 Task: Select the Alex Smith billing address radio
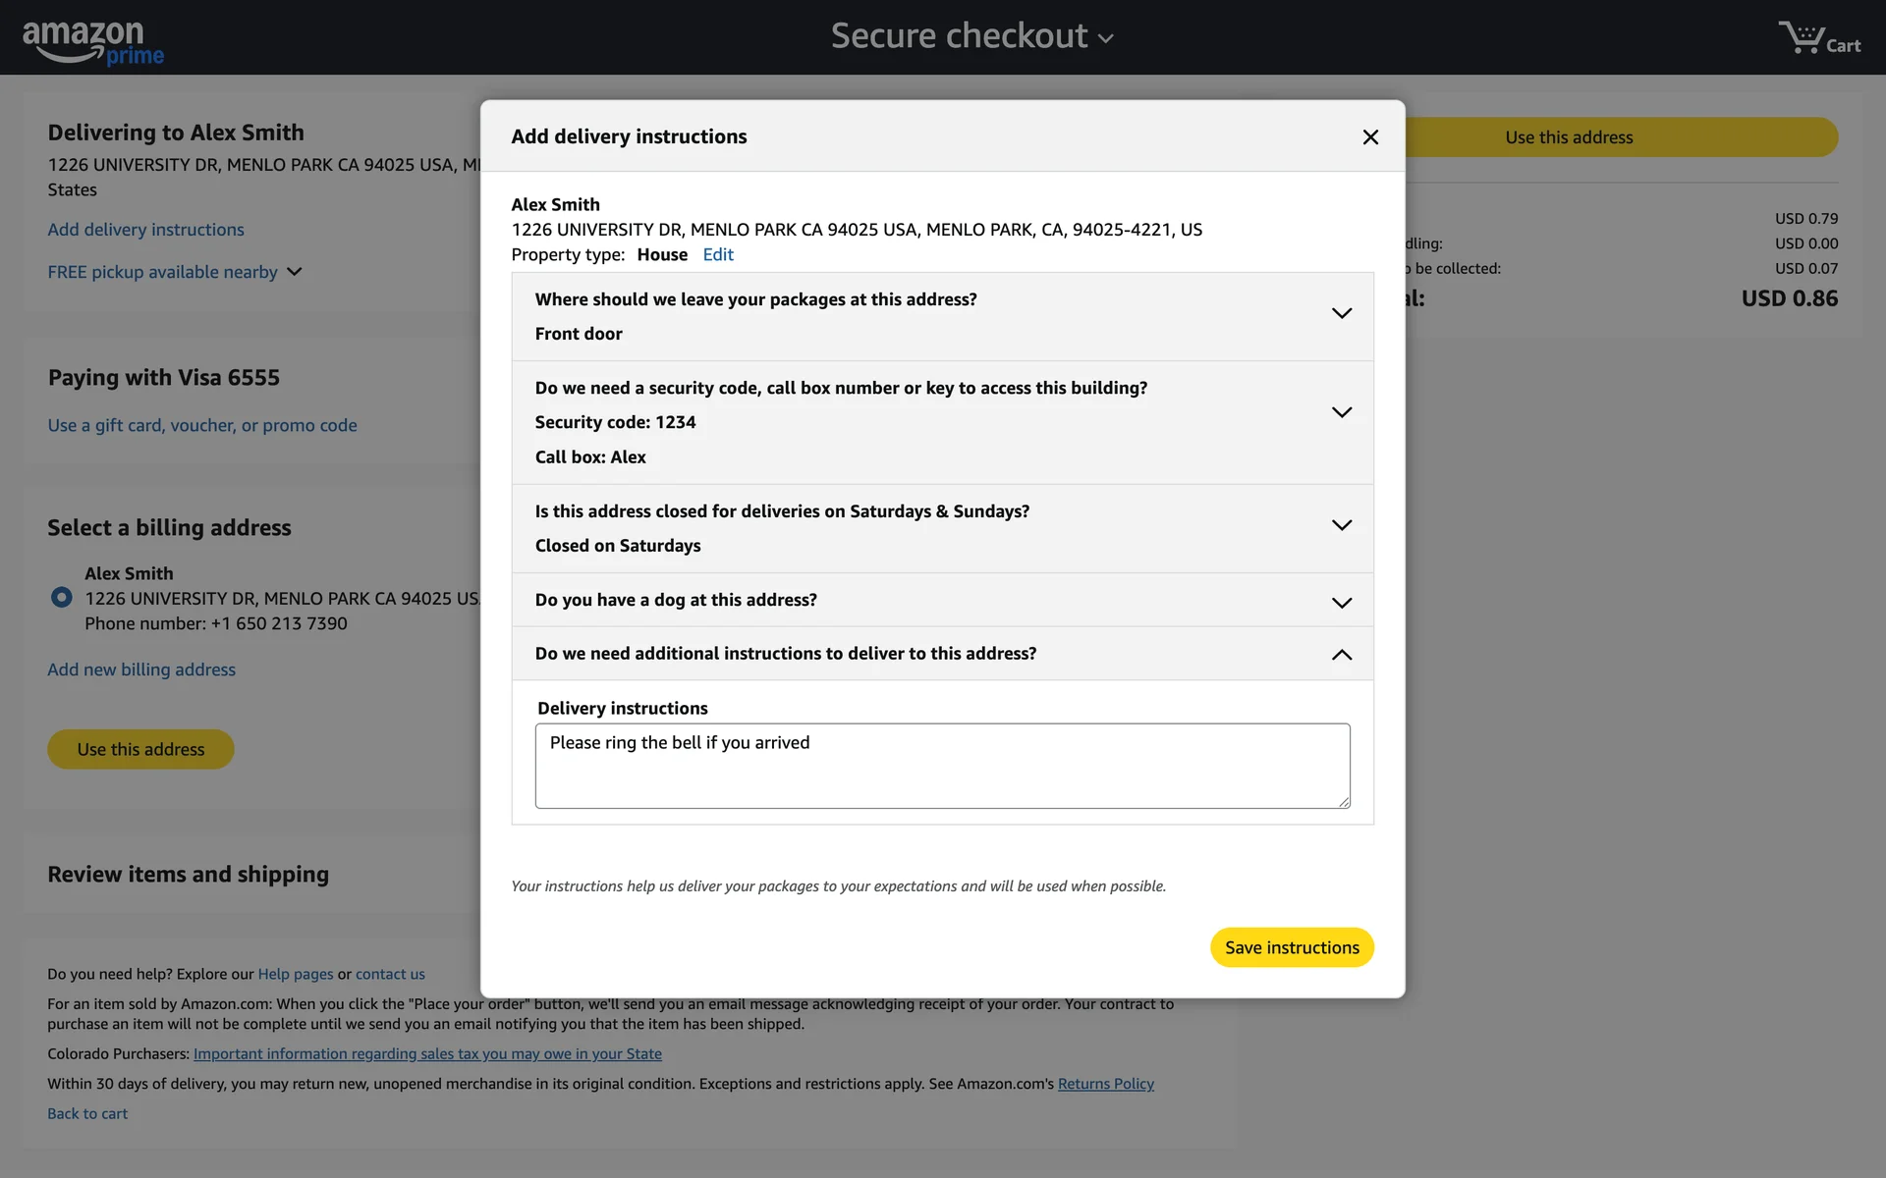coord(61,597)
